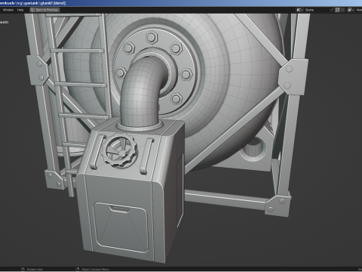Viewport: 362px width, 272px height.
Task: Click the Scene name field
Action: coord(316,10)
